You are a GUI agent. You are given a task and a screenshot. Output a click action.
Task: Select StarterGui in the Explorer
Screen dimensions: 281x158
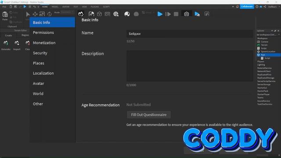point(262,88)
